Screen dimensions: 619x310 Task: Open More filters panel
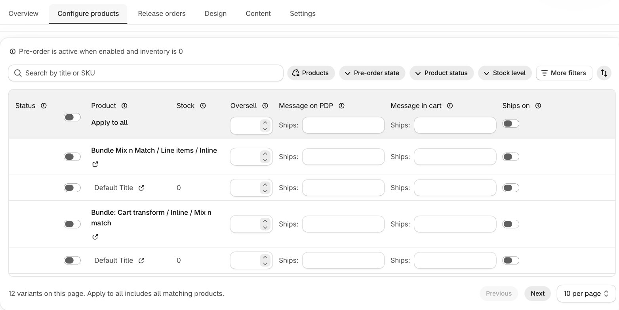pyautogui.click(x=564, y=73)
